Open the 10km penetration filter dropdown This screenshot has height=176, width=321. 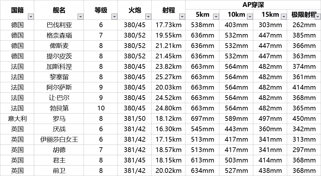[x=249, y=16]
